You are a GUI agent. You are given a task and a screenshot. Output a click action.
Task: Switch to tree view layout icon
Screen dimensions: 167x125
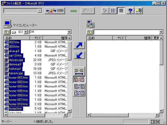tap(105, 11)
